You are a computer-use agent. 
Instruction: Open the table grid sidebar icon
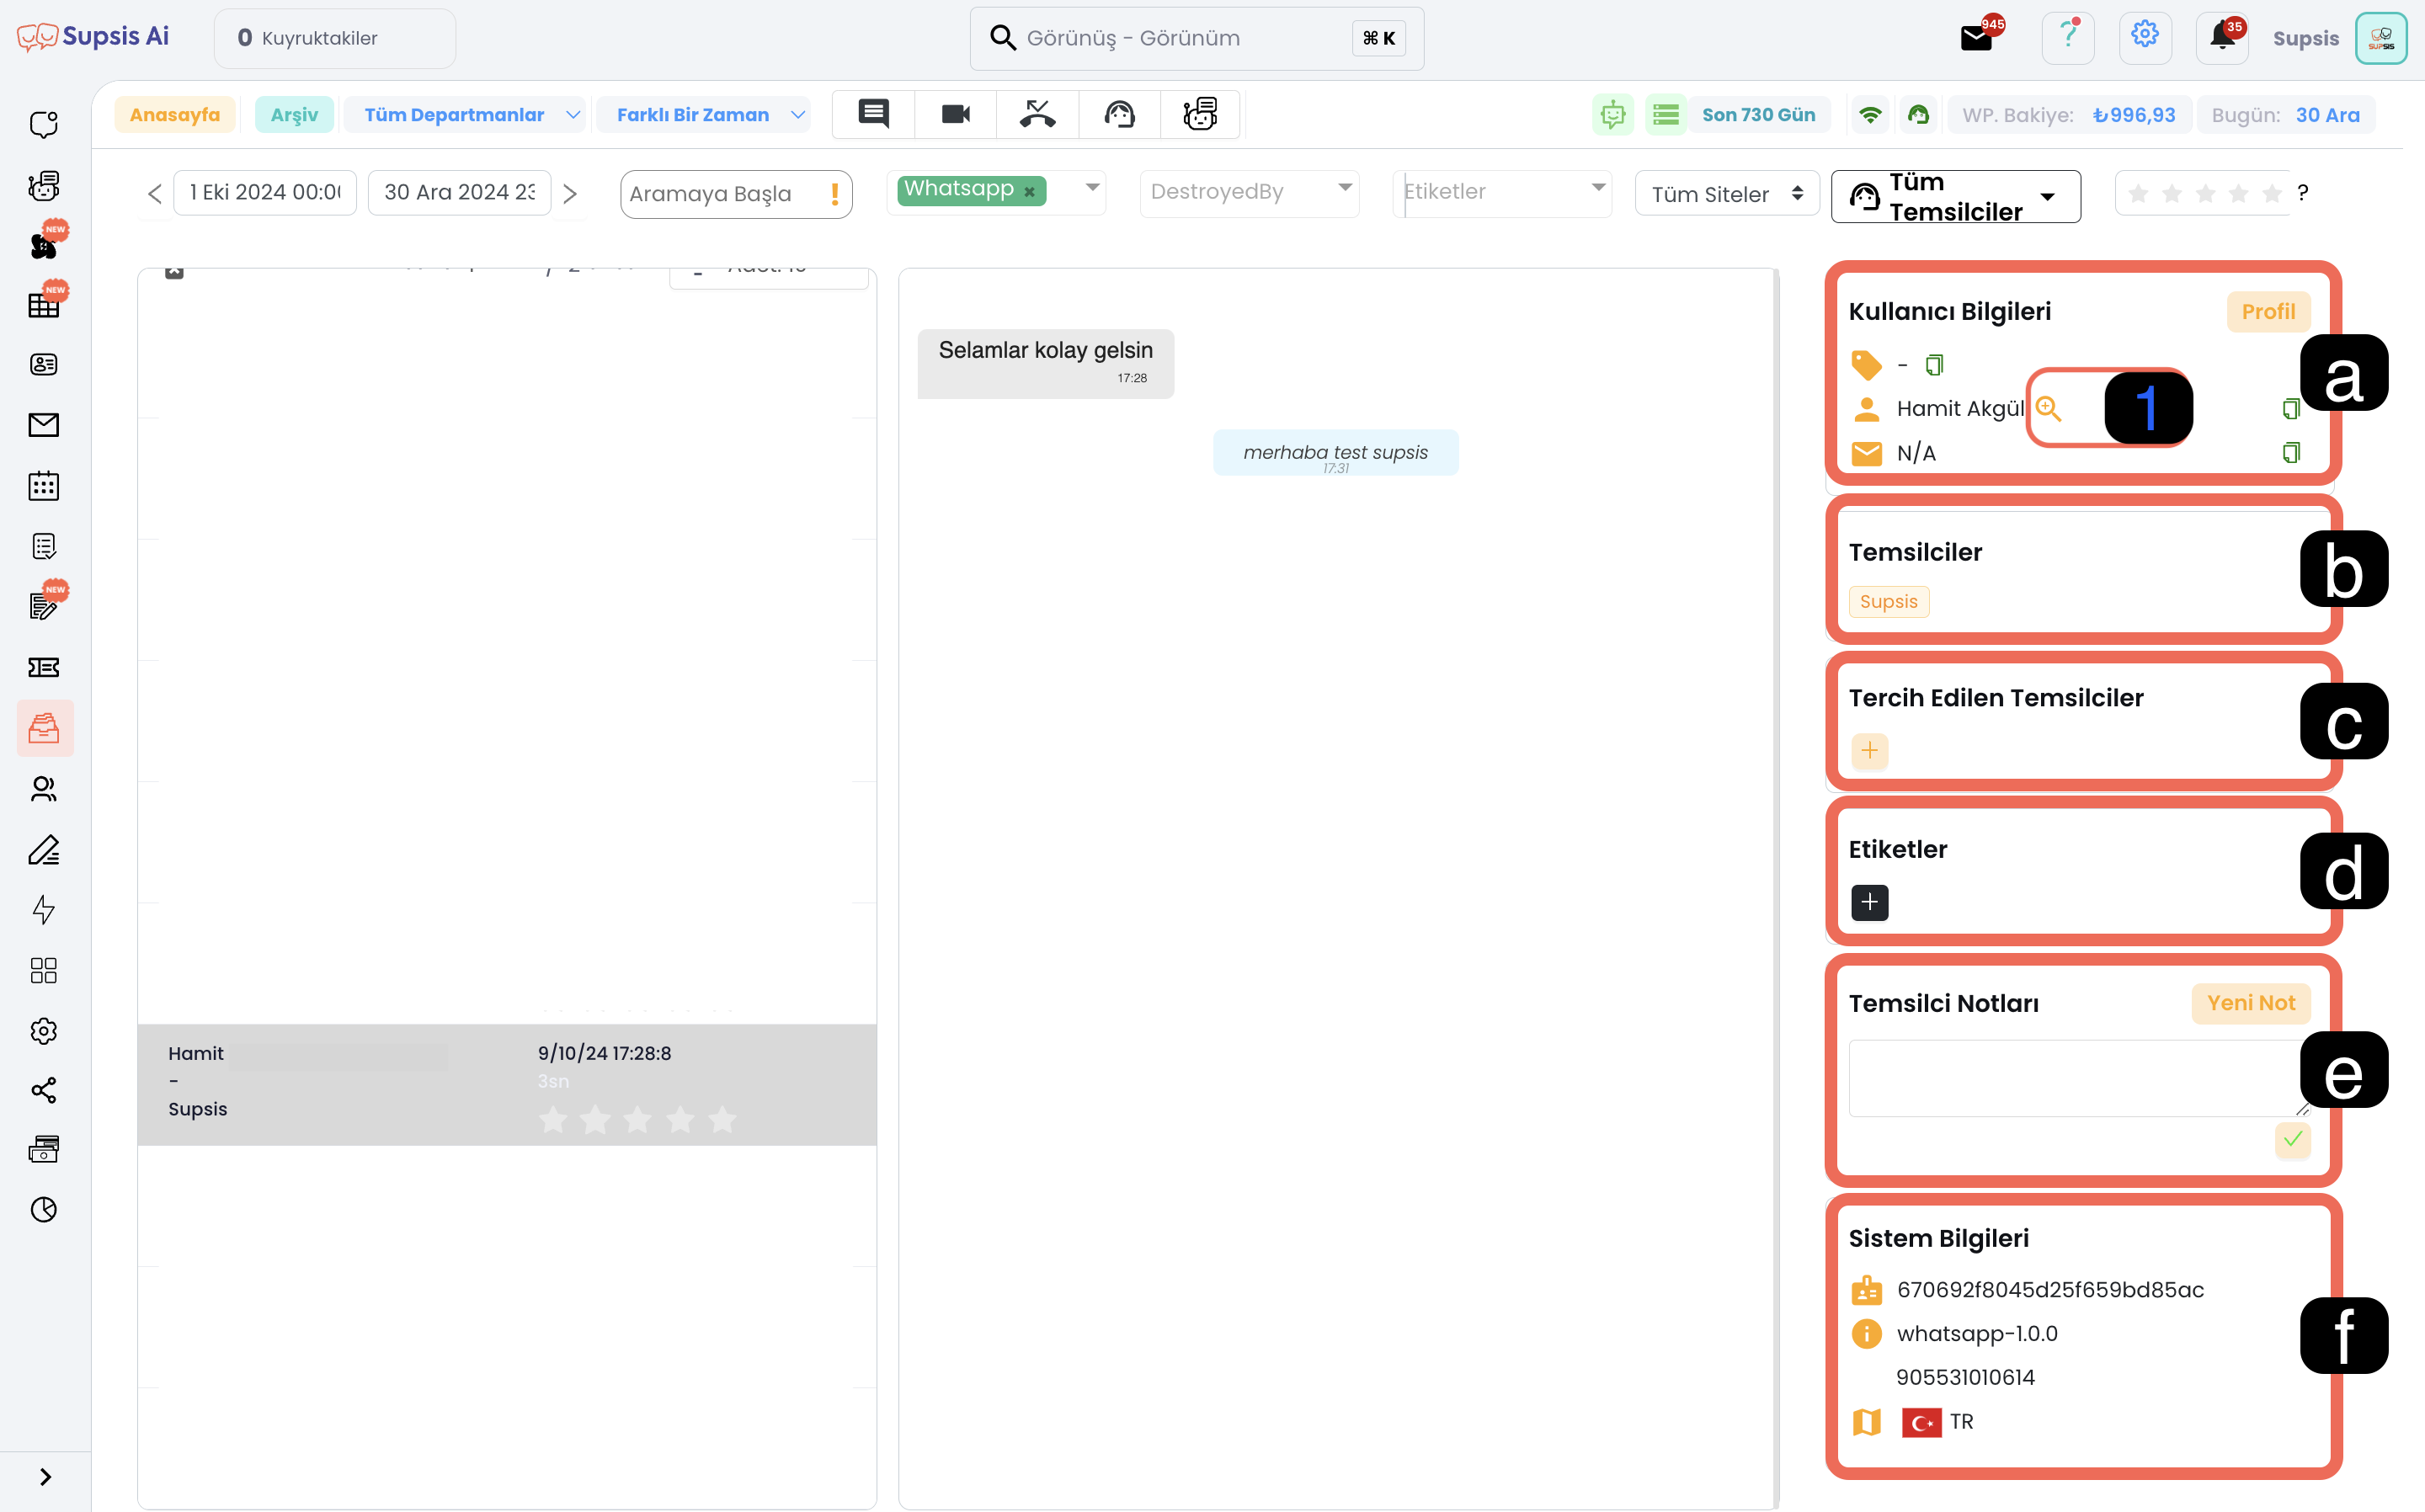[x=44, y=305]
